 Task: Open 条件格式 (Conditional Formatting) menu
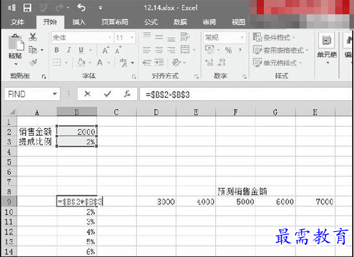(274, 37)
